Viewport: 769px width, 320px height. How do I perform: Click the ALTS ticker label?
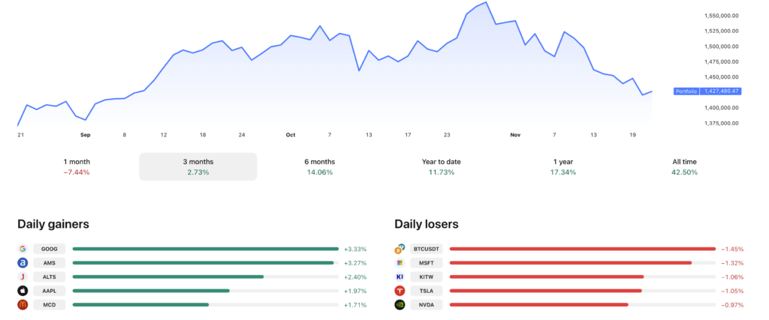pyautogui.click(x=50, y=277)
